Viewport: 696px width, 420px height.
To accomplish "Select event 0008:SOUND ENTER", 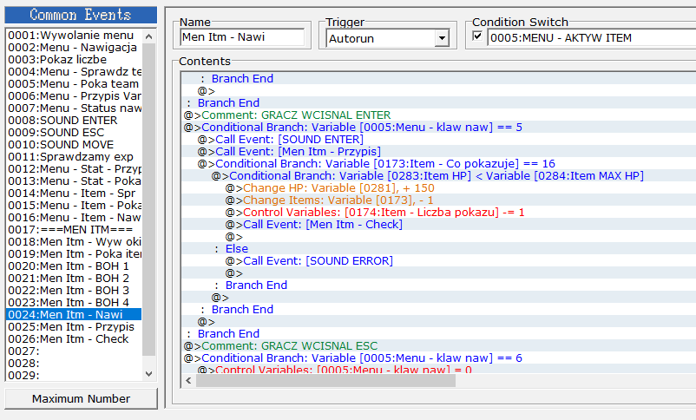I will 74,121.
